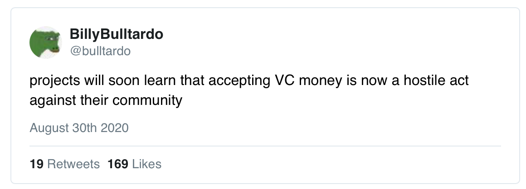Click the Likes label
This screenshot has height=189, width=526.
pyautogui.click(x=146, y=164)
